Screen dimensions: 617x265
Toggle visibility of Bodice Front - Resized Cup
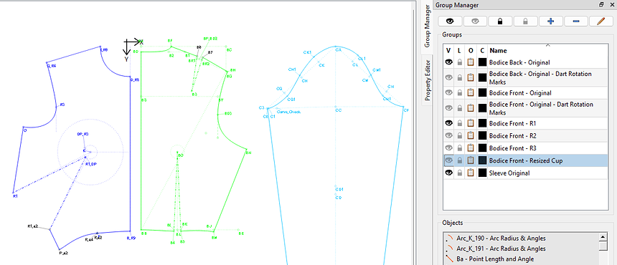pos(449,160)
